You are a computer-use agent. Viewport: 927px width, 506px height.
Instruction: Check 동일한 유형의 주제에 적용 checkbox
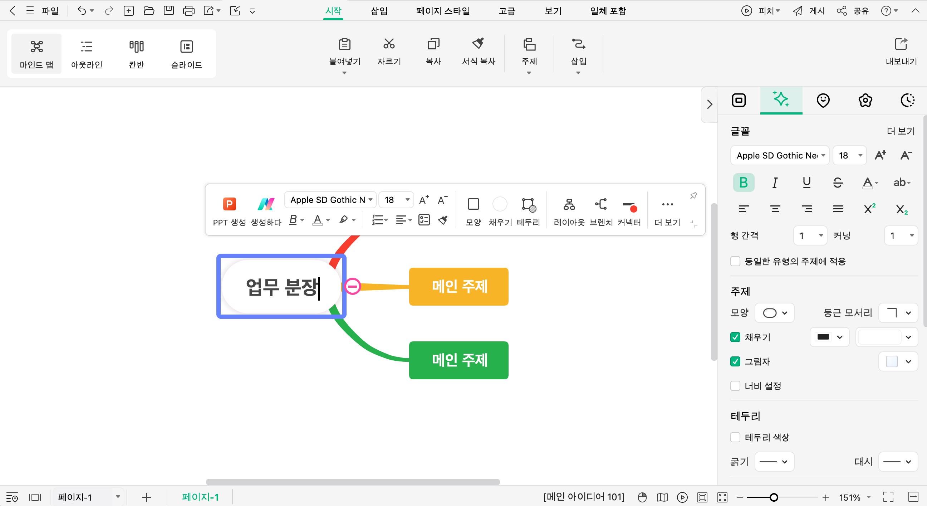735,261
